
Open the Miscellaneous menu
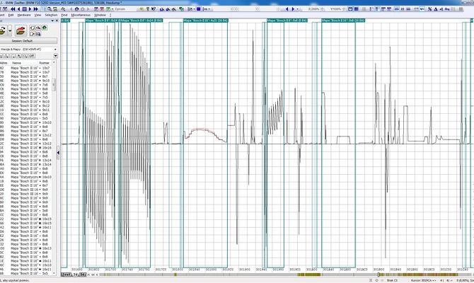pos(80,14)
